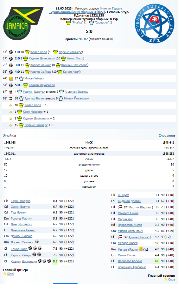This screenshot has height=284, width=178.
Task: Open the Турнир олимпийских сборных 3 (U27) link
Action: (x=77, y=12)
